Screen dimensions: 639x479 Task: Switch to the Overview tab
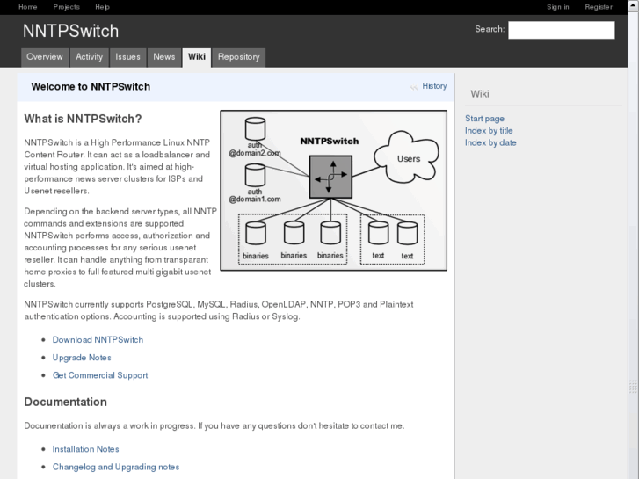[45, 57]
